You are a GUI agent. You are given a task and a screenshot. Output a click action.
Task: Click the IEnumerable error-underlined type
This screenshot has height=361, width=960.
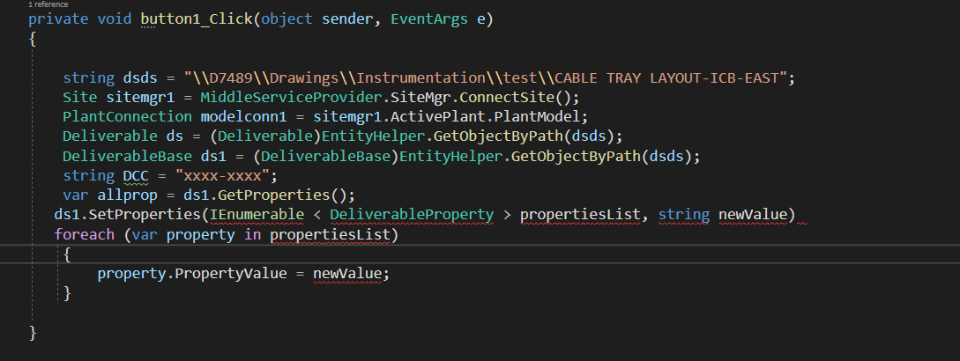coord(257,215)
